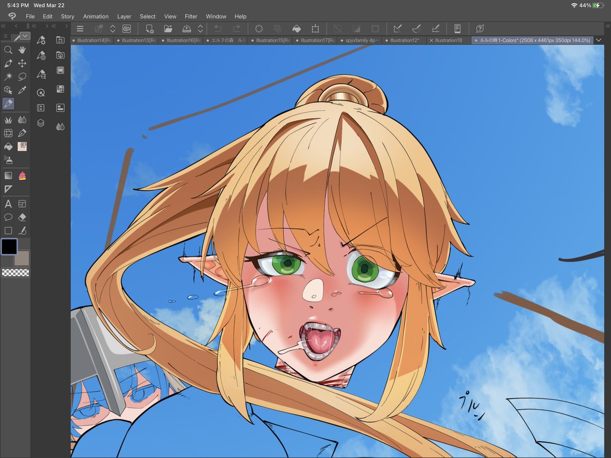Click the Fill bucket command bar icon

(296, 29)
